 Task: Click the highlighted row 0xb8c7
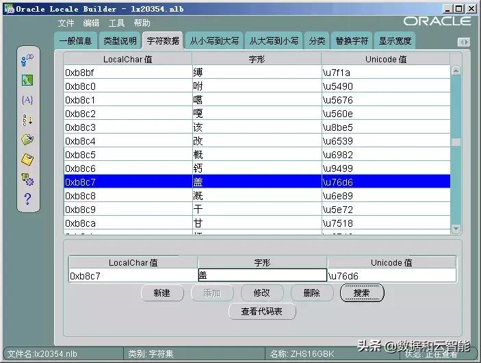[257, 181]
